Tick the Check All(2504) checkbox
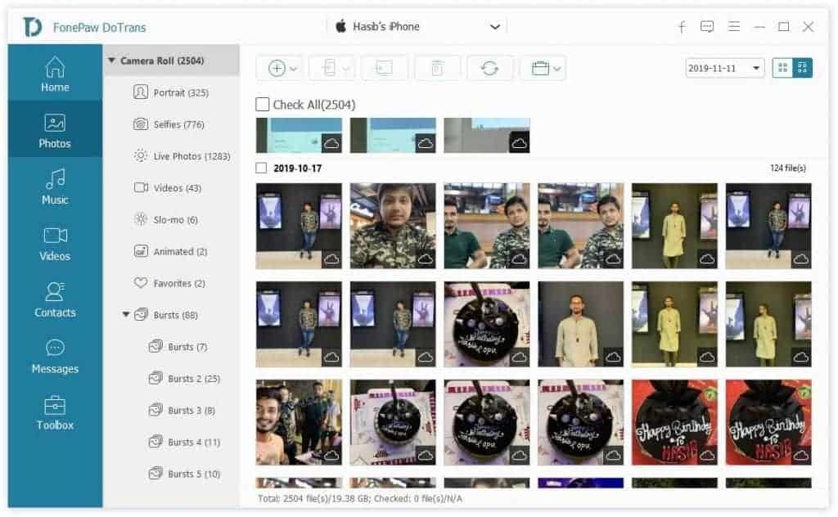Screen dimensions: 838x517 pos(263,105)
